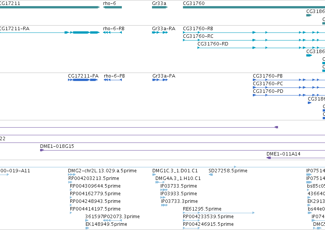Select the rho-6 gene label
This screenshot has height=230, width=325.
[x=110, y=3]
